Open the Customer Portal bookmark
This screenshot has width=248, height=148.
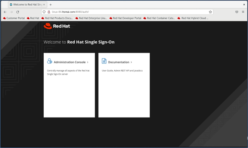tap(14, 18)
